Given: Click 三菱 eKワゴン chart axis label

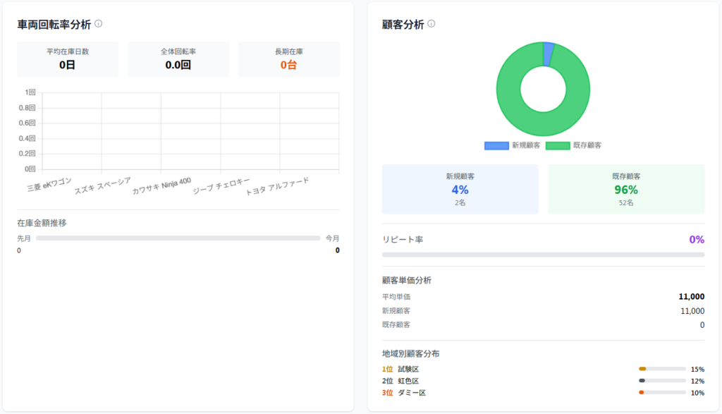Looking at the screenshot, I should (x=49, y=185).
